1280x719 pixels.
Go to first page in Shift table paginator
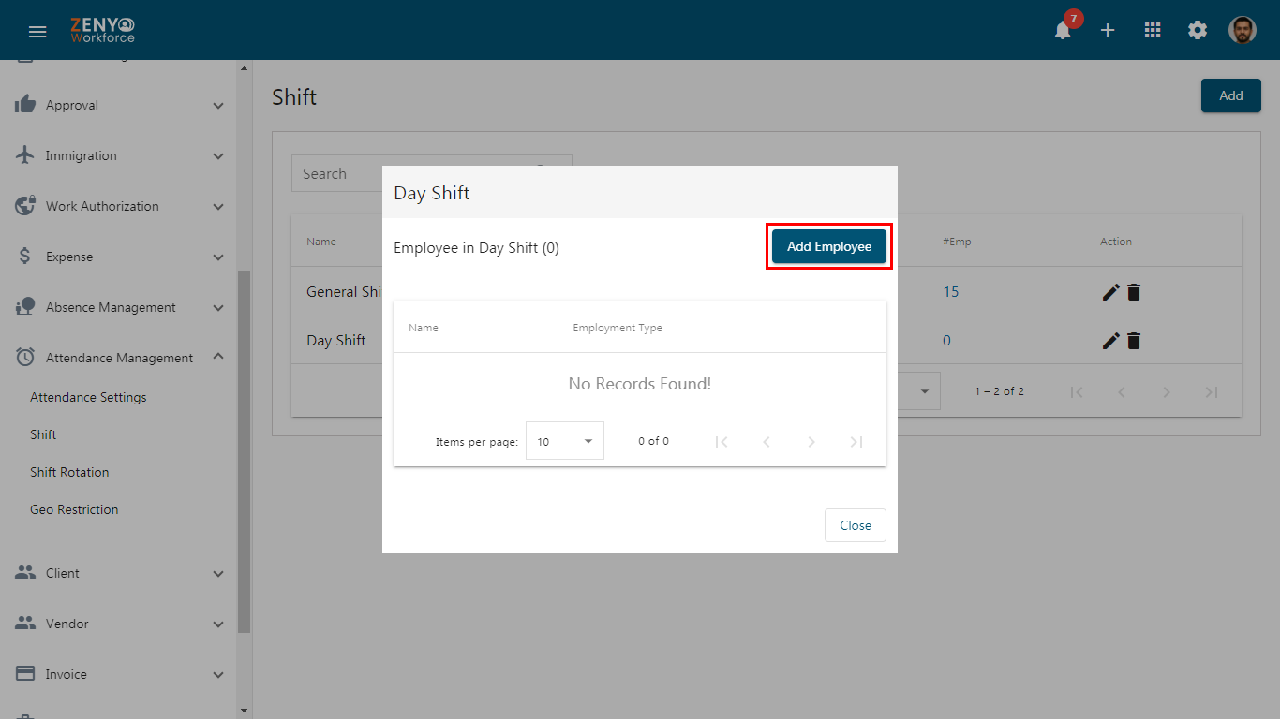coord(1077,392)
